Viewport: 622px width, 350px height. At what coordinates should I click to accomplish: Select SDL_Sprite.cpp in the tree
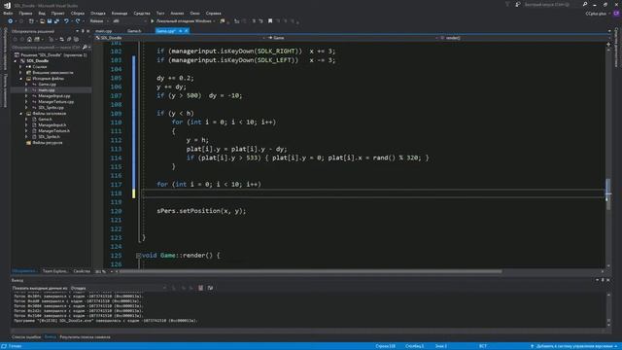point(51,108)
